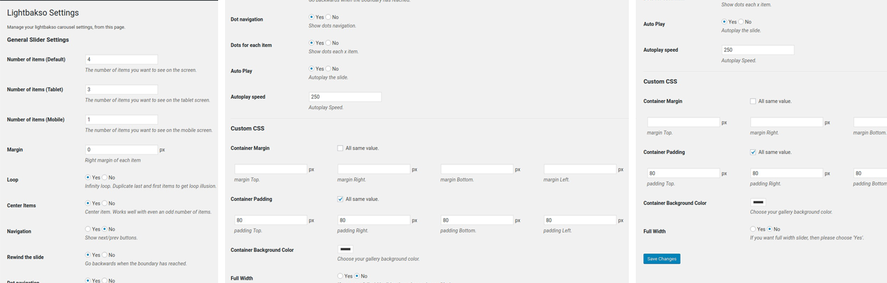887x283 pixels.
Task: Turn off Rewind the slide with No
Action: pos(104,255)
